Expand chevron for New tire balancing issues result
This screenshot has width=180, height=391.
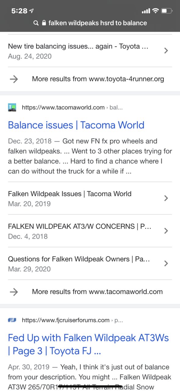tap(166, 51)
